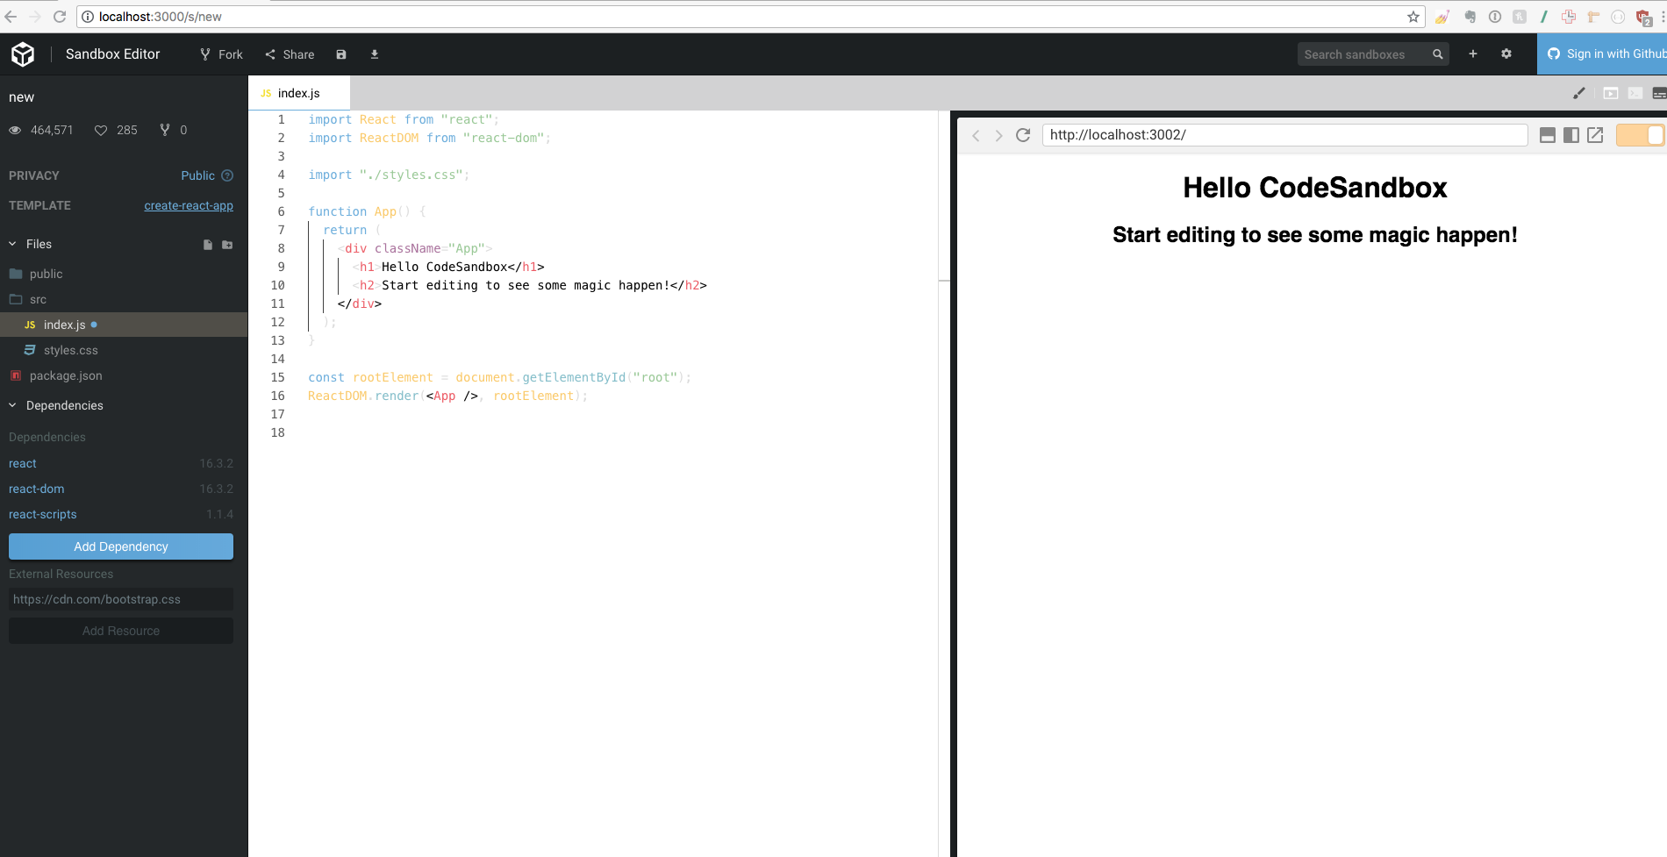Image resolution: width=1667 pixels, height=857 pixels.
Task: Click the new file icon in Files
Action: [x=208, y=245]
